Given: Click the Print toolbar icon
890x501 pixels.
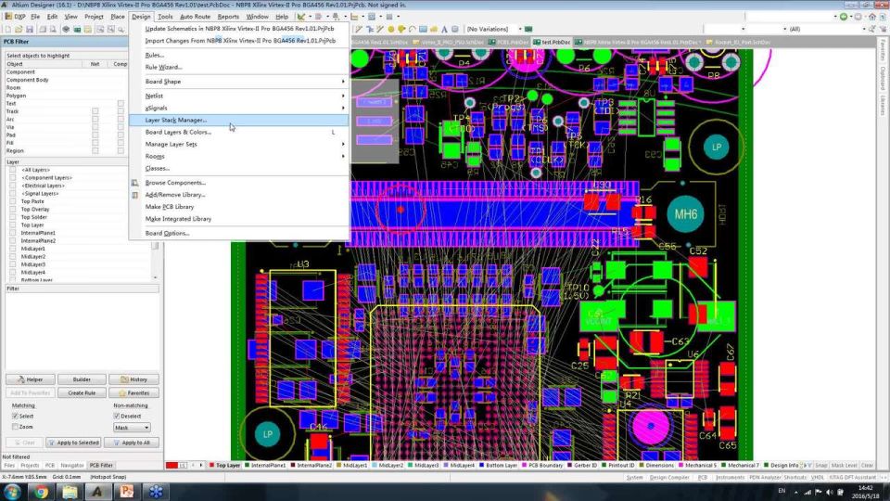Looking at the screenshot, I should [42, 29].
